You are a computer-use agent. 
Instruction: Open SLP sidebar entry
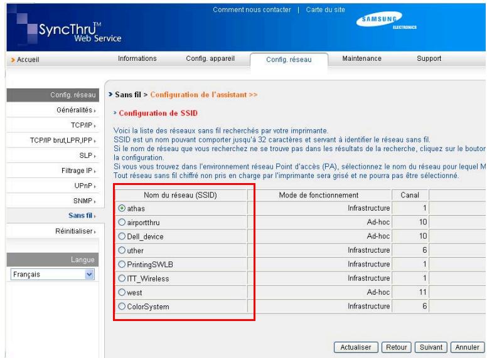click(x=87, y=155)
